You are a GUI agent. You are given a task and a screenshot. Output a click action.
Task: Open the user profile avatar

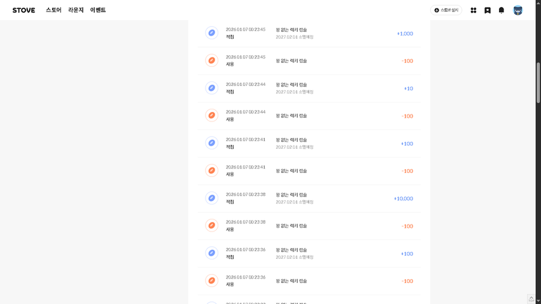coord(518,10)
